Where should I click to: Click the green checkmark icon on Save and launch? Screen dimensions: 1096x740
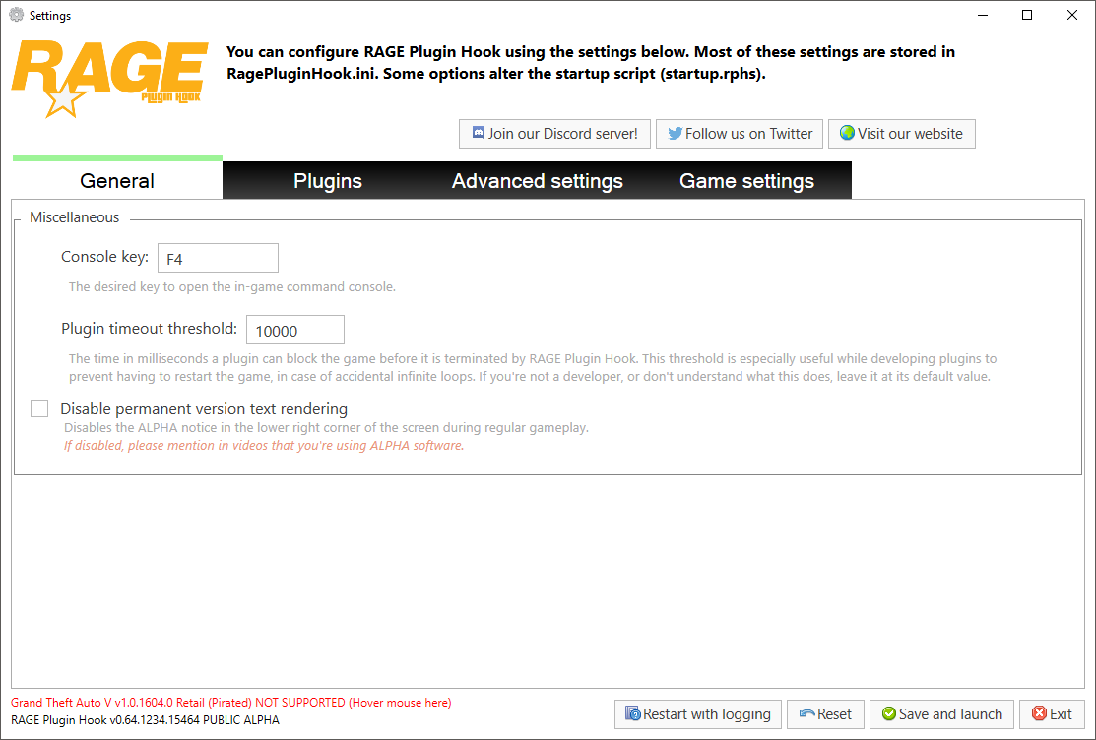889,713
